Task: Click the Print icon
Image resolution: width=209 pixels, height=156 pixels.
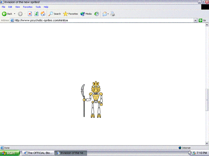Action: point(113,14)
